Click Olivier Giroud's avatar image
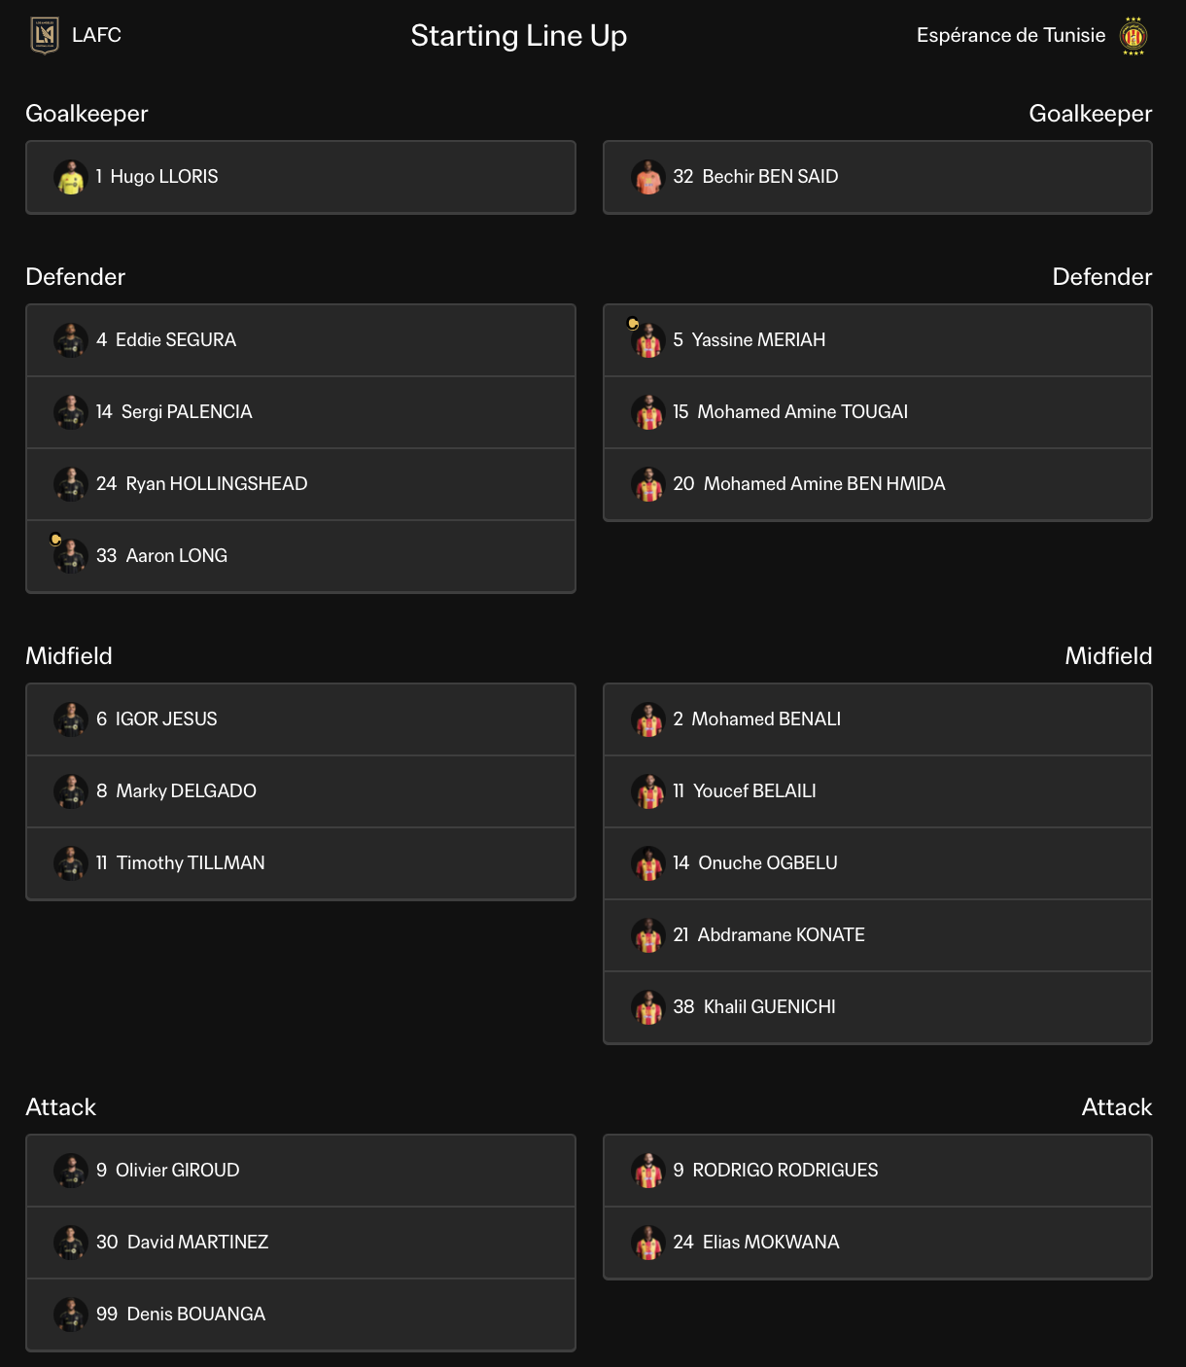This screenshot has height=1367, width=1186. [x=71, y=1171]
